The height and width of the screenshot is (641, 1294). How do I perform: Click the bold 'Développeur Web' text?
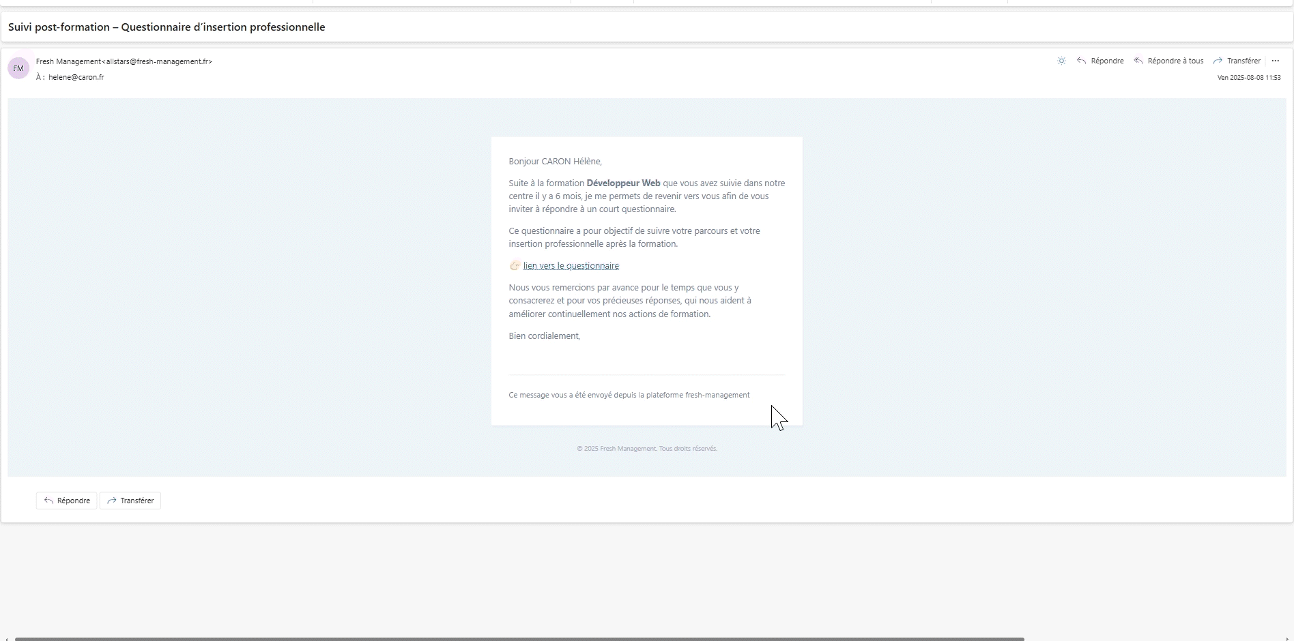[623, 183]
